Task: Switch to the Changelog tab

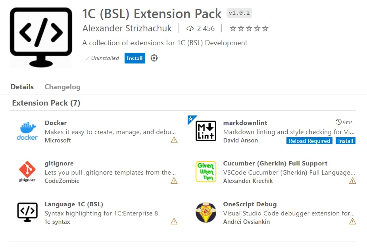Action: [63, 87]
